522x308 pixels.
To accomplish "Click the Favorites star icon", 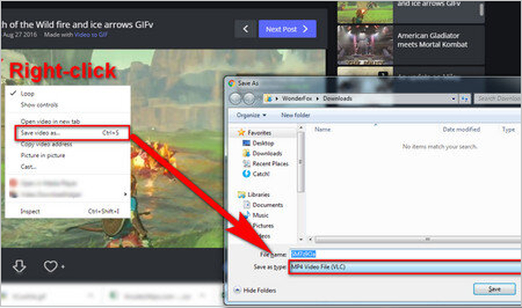I will (241, 133).
